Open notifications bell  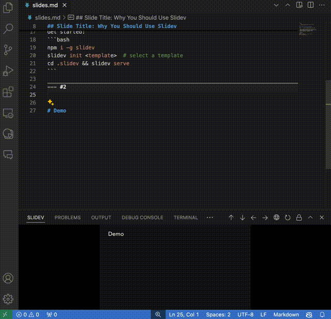coord(322,314)
